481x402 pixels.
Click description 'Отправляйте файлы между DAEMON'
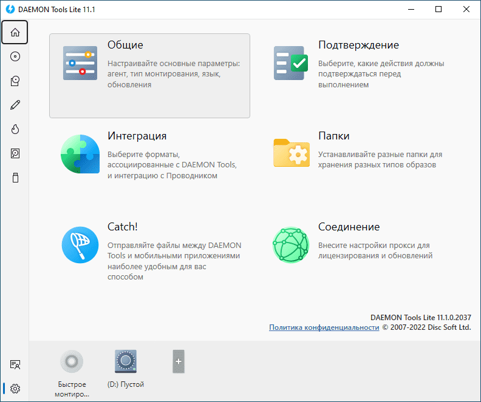(x=174, y=261)
